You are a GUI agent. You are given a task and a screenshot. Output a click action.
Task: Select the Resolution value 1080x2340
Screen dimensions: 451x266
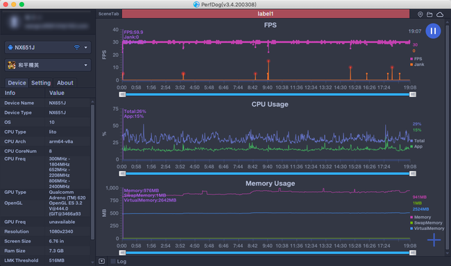[60, 231]
